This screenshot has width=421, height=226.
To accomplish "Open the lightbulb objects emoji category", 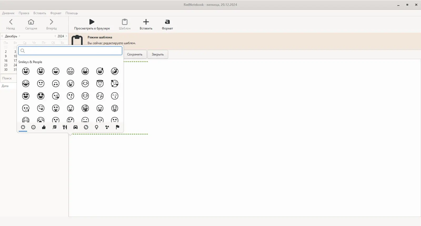I will click(97, 127).
